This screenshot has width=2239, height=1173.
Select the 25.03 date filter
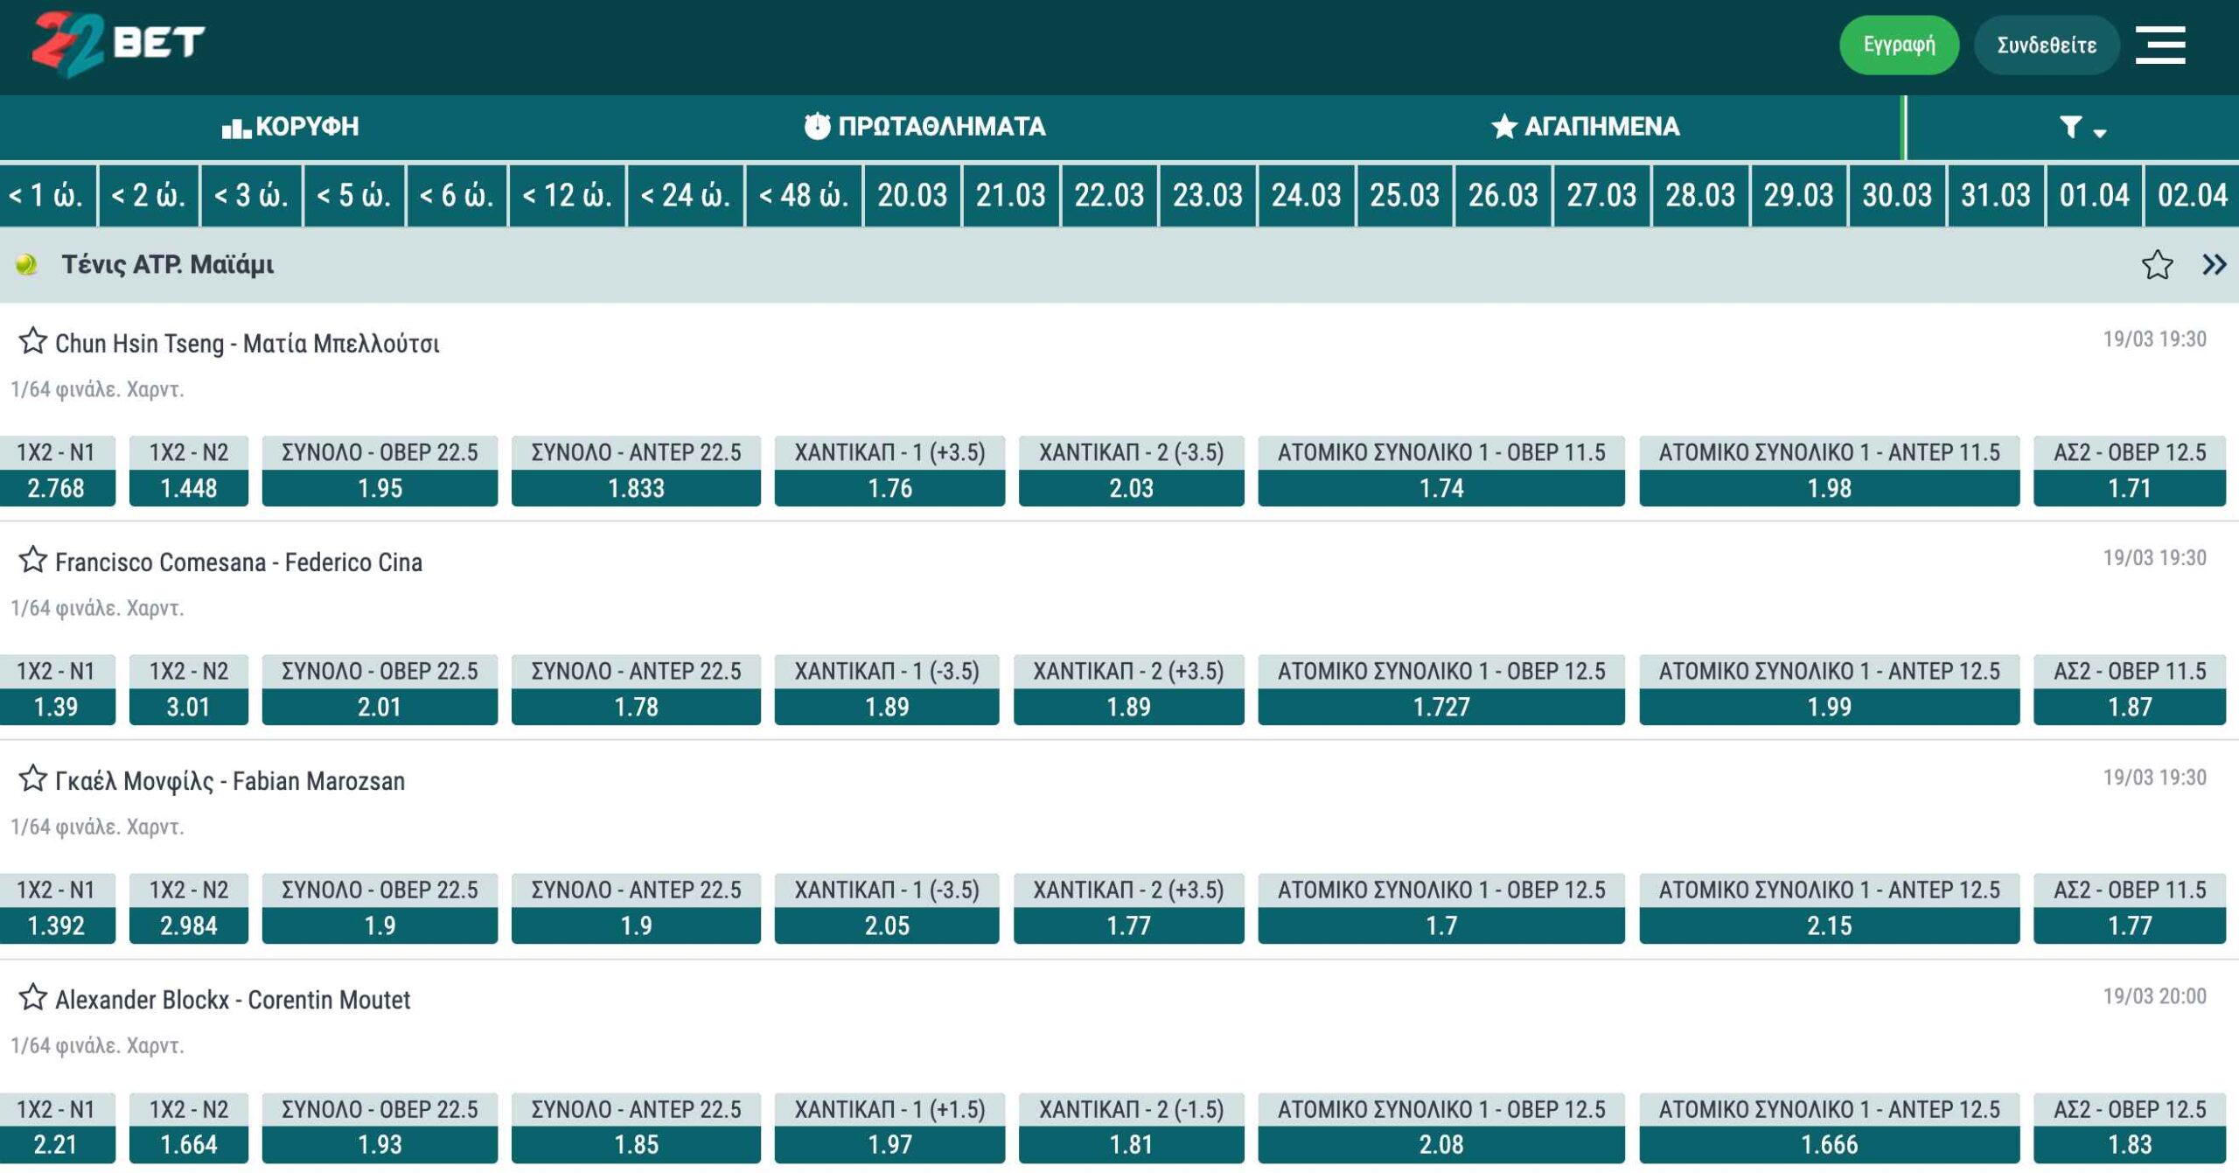(x=1404, y=194)
